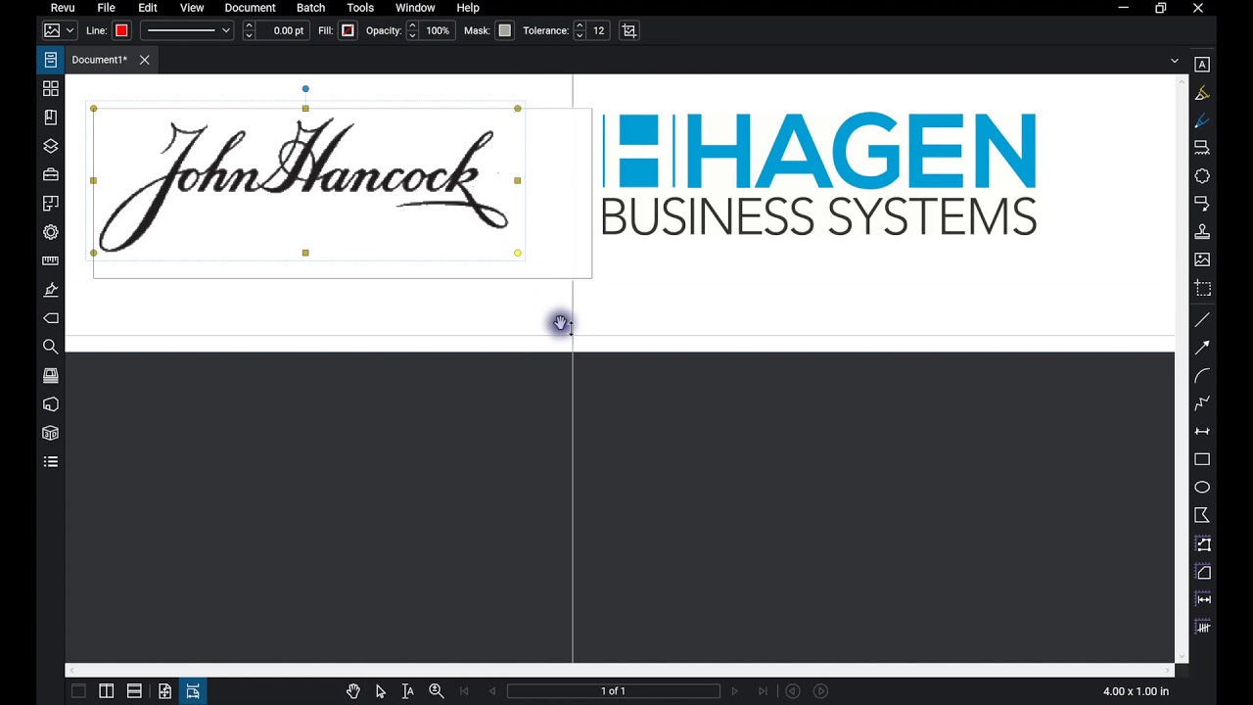Open the File Access panel icon
Screen dimensions: 1253x705
51,60
